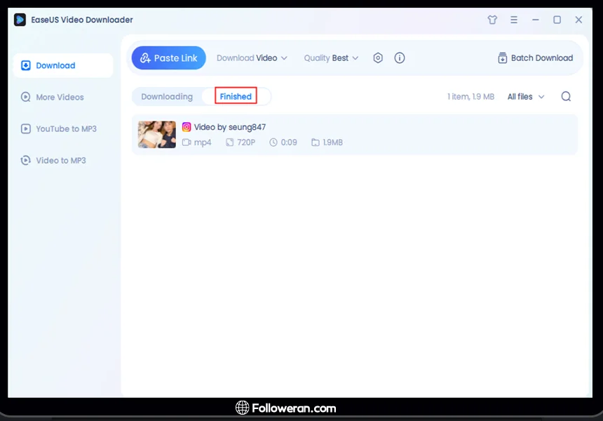This screenshot has height=421, width=603.
Task: Open the All files filter dropdown
Action: 525,97
